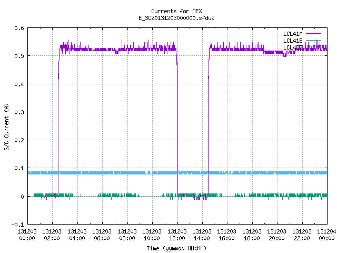
Task: Click the 22:00 x-axis time label
Action: pyautogui.click(x=302, y=238)
